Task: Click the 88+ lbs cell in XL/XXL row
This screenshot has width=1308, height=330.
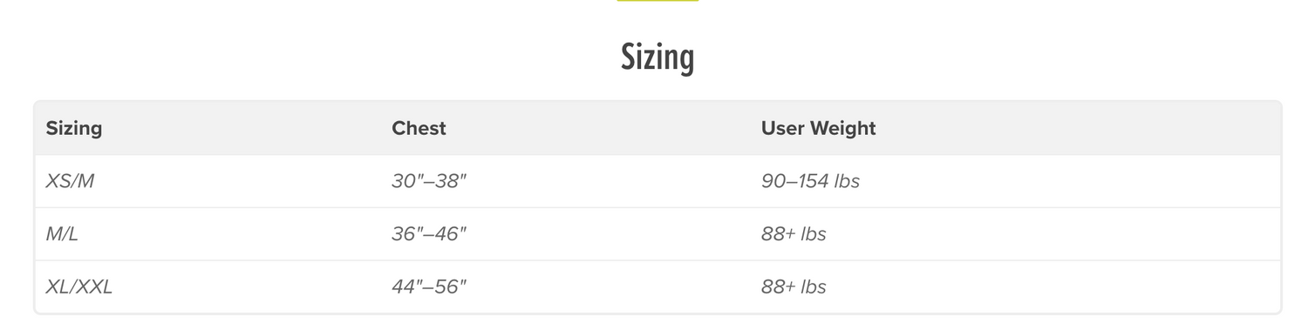Action: (794, 286)
